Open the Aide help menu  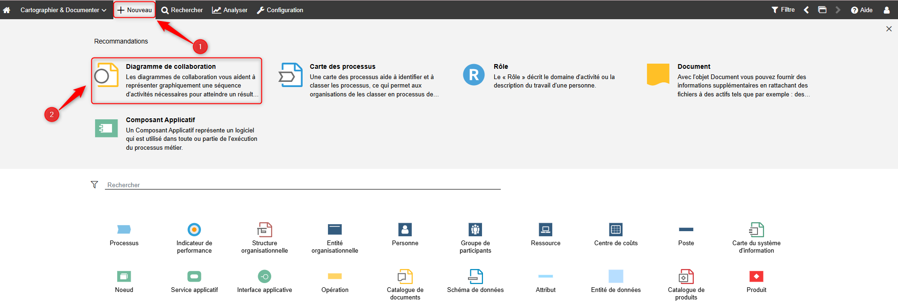point(861,10)
